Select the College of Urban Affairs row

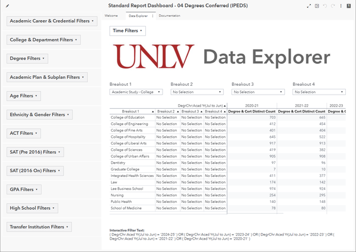click(x=130, y=156)
